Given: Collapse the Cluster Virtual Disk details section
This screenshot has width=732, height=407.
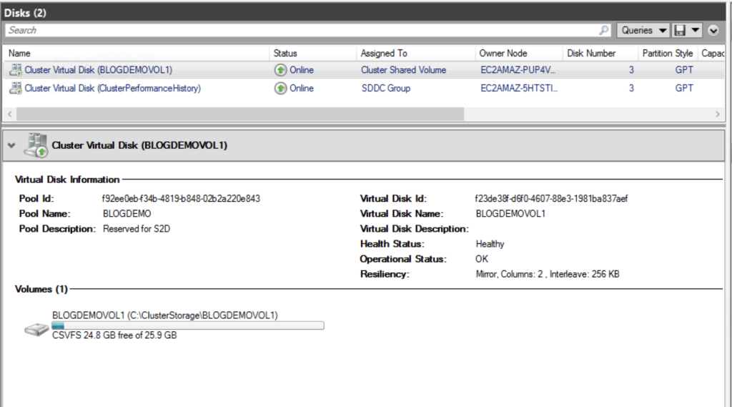Looking at the screenshot, I should (11, 145).
